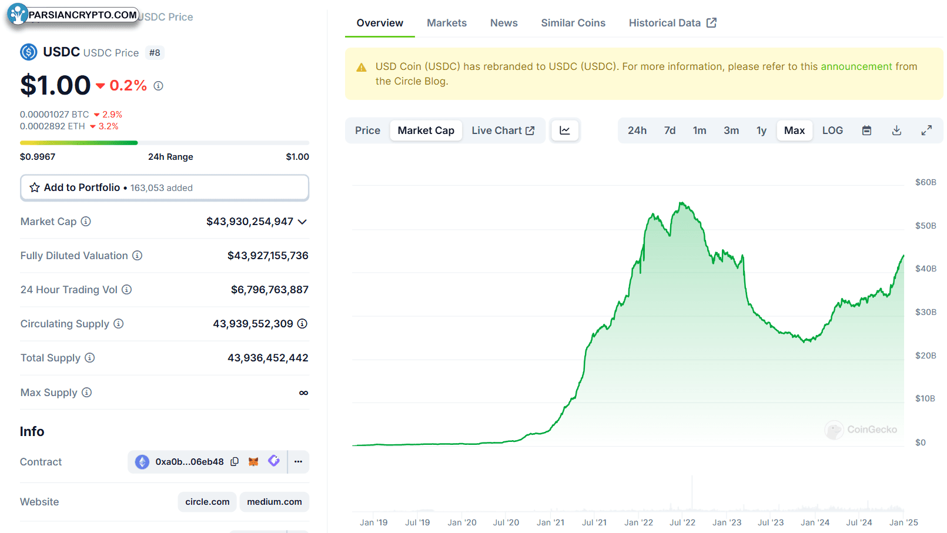The width and height of the screenshot is (947, 533).
Task: Click the market cap peak on the chart
Action: (x=682, y=203)
